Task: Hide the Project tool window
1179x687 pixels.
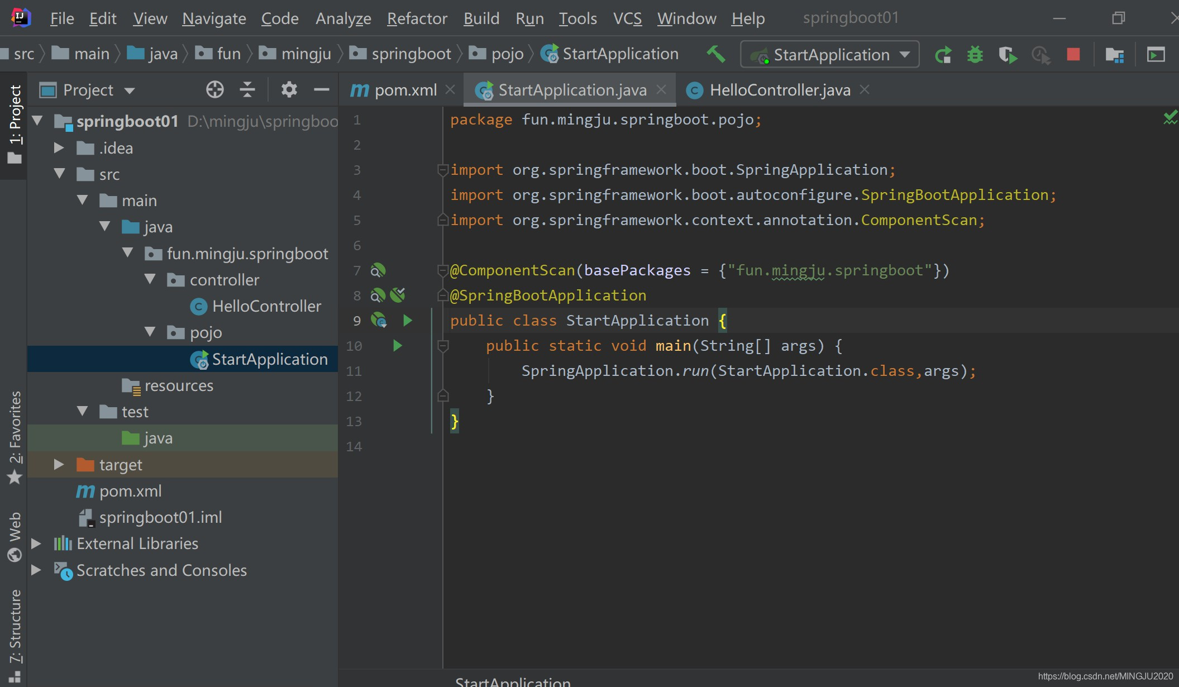Action: coord(321,89)
